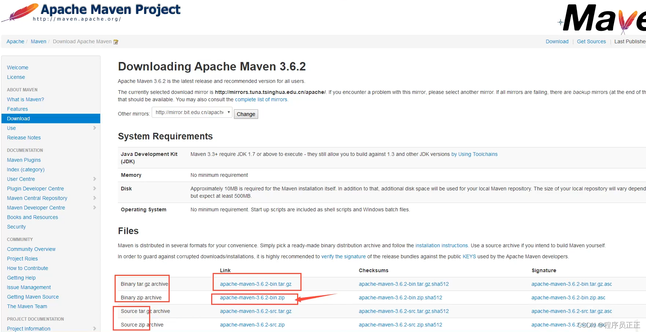Open the Other mirrors dropdown
The image size is (646, 332).
pyautogui.click(x=192, y=112)
